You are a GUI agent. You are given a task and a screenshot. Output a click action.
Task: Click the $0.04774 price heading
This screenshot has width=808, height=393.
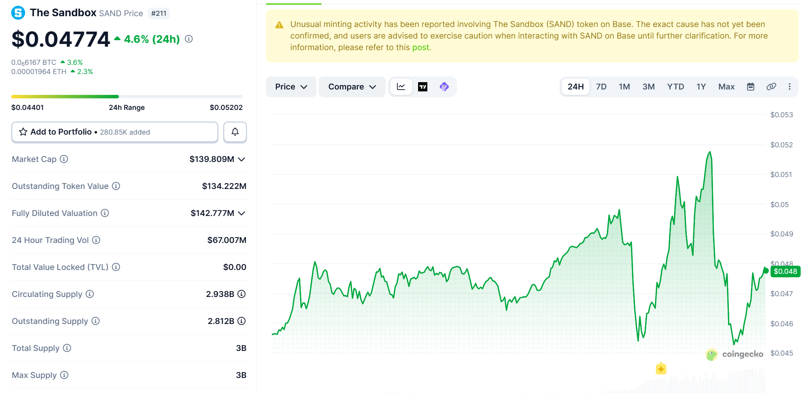(x=61, y=39)
